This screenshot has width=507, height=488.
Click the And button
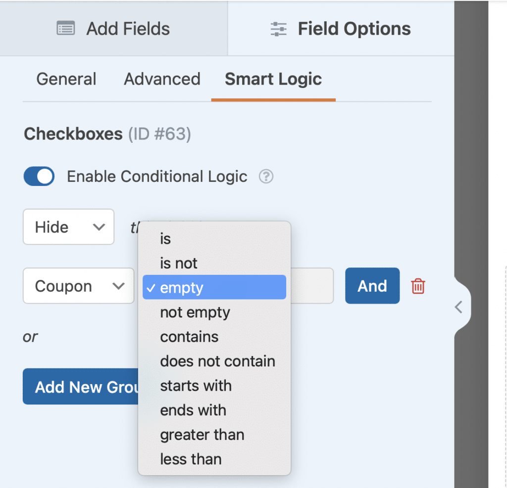[x=372, y=286]
